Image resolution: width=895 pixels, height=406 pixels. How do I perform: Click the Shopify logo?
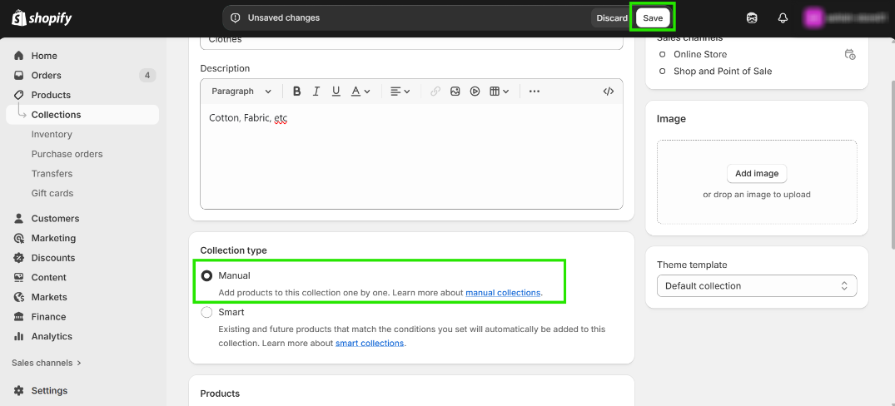click(x=42, y=18)
